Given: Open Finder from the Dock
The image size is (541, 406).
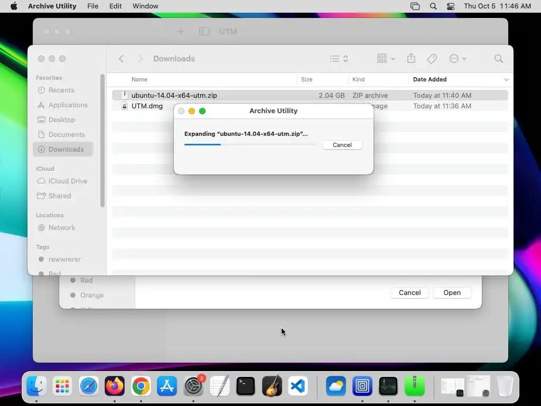Looking at the screenshot, I should (36, 386).
